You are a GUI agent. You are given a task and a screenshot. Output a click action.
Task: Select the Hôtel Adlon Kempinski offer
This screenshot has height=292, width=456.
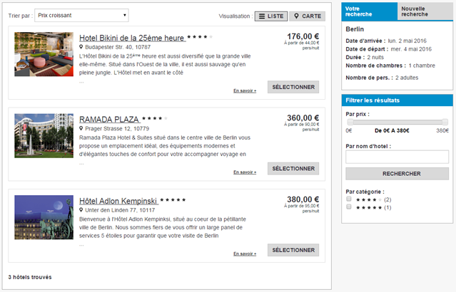click(x=293, y=250)
